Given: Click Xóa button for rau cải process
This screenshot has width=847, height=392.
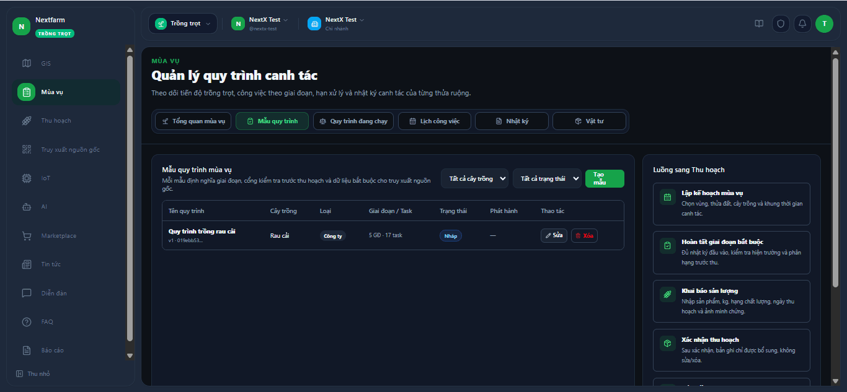Looking at the screenshot, I should click(x=584, y=235).
